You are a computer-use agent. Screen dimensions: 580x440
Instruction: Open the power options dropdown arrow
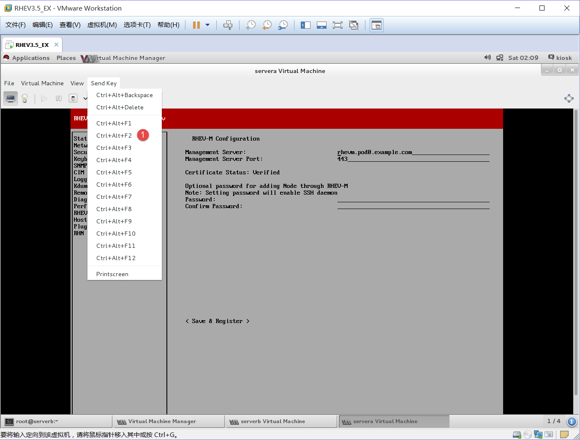(207, 25)
